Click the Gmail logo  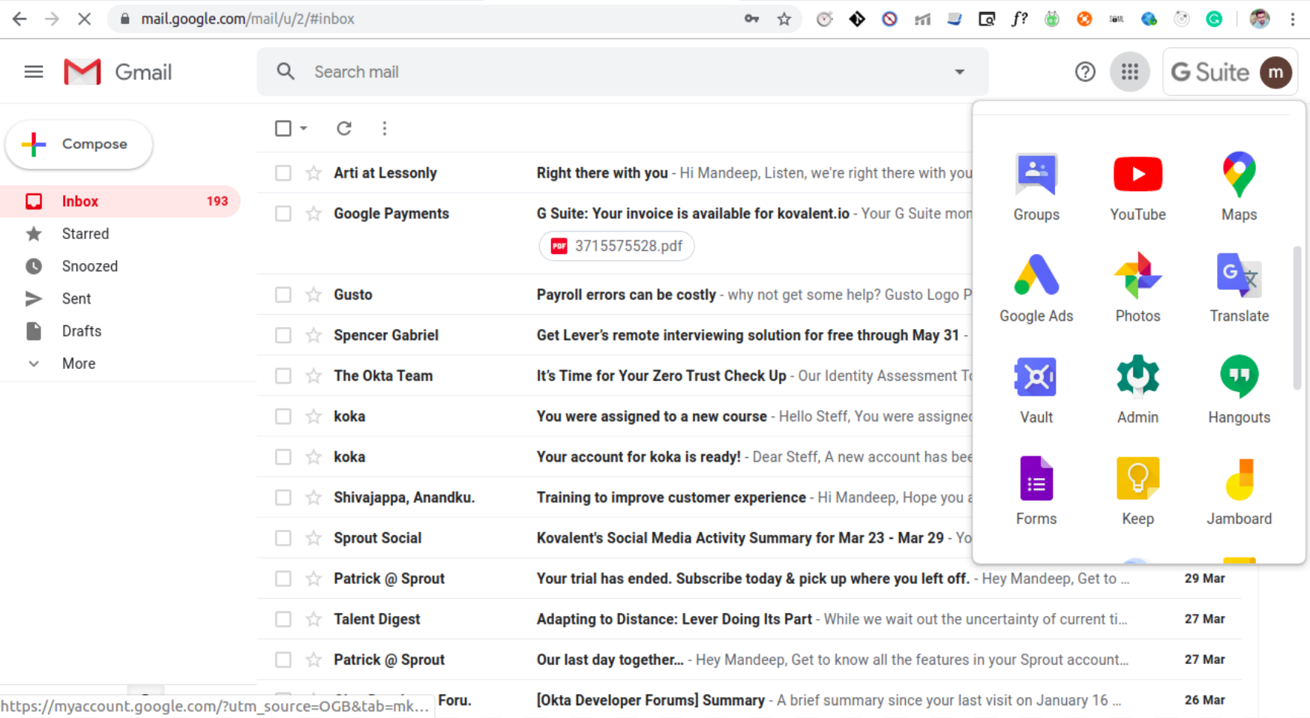[118, 72]
